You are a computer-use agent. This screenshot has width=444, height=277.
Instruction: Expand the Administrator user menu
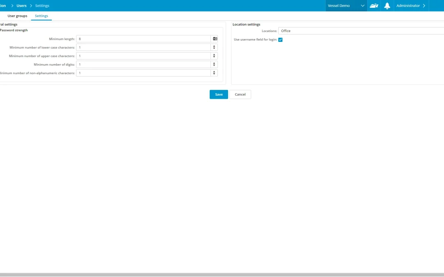pyautogui.click(x=411, y=6)
